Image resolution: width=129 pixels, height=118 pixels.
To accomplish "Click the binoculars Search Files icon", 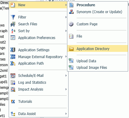I will tap(13, 24).
